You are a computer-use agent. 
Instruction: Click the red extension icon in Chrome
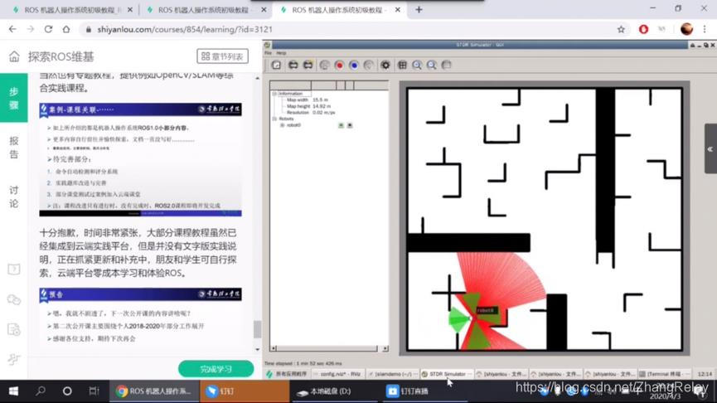click(x=643, y=29)
